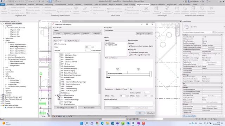Switch to the Spur 5 tab
This screenshot has width=225, height=126.
coord(77,41)
